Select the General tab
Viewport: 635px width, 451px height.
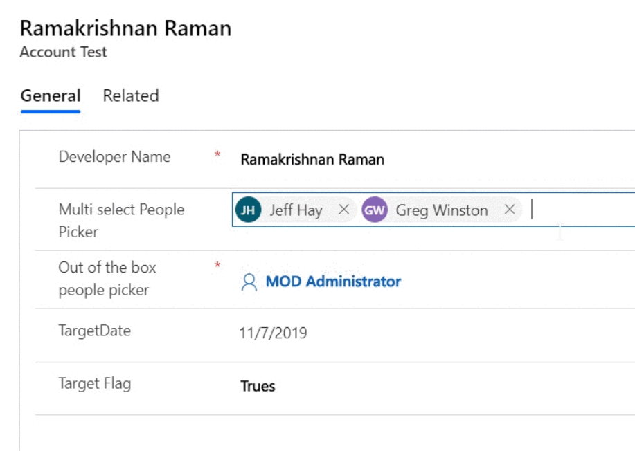pos(51,96)
